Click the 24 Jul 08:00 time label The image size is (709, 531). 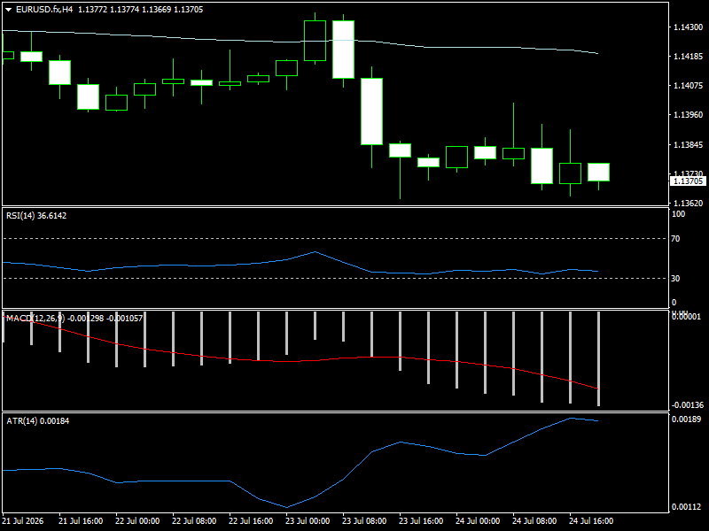pos(534,521)
